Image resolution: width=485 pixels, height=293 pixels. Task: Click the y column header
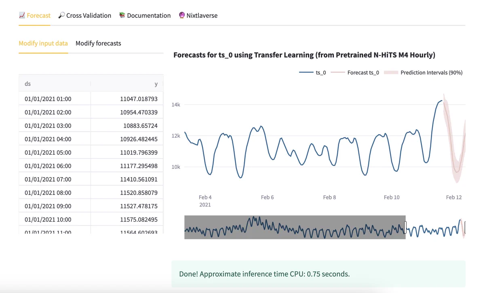pyautogui.click(x=127, y=84)
